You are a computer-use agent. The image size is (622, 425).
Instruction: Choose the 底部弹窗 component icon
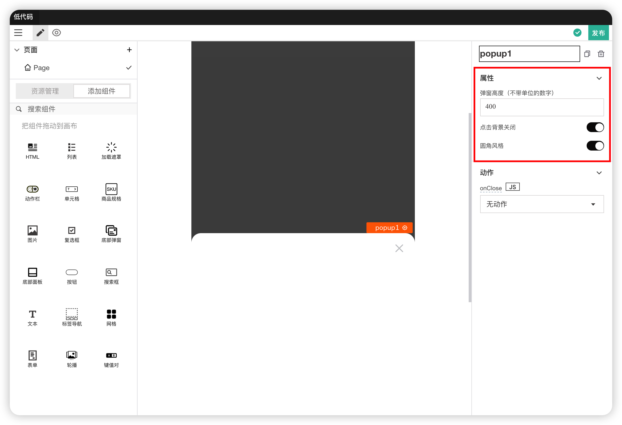coord(111,230)
